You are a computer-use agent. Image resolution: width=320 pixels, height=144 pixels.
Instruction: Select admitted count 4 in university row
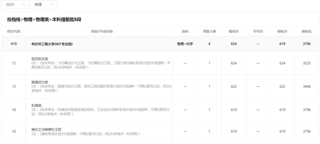click(209, 44)
